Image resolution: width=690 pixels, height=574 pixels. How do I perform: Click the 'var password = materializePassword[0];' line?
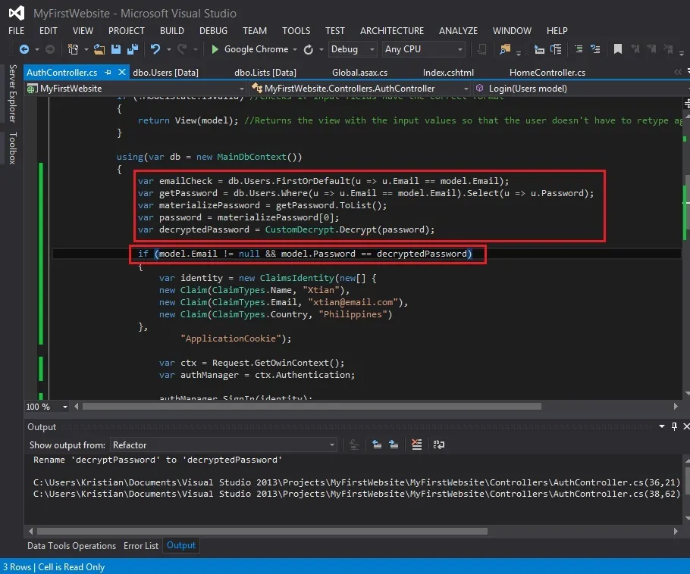(x=238, y=217)
